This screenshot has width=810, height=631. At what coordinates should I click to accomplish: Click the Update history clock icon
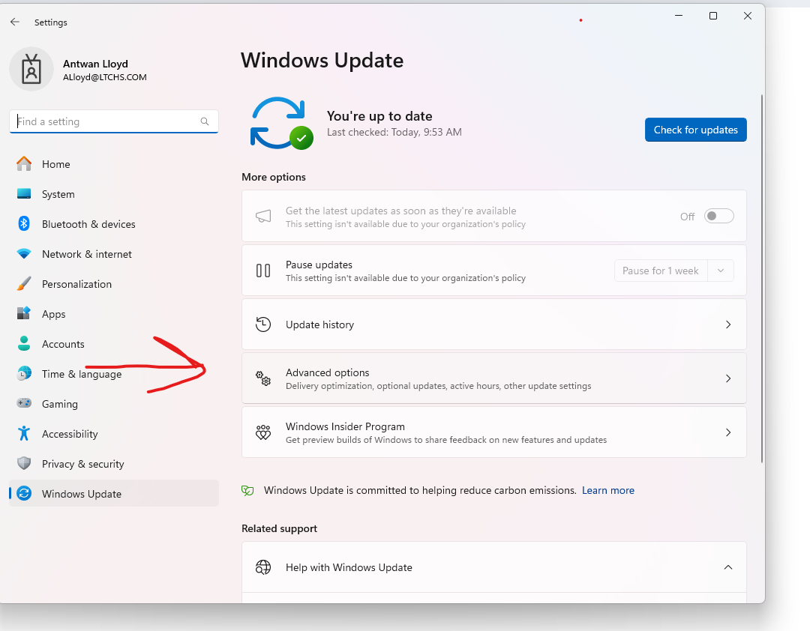[263, 324]
